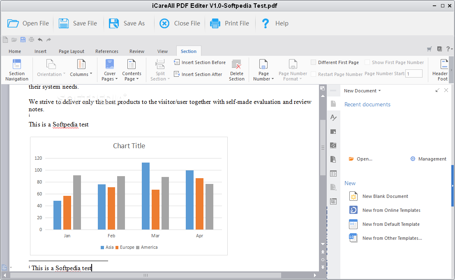Click the tallest blue Mar bar

pos(146,196)
